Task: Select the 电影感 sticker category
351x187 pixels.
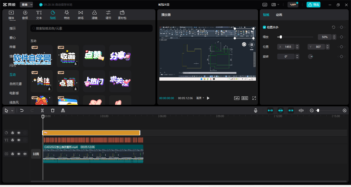Action: [14, 93]
